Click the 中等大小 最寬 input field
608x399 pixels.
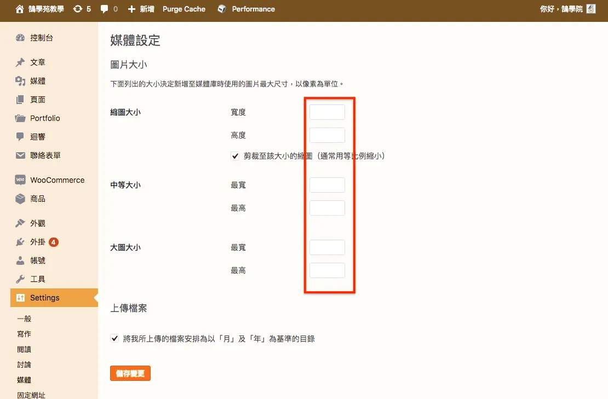pos(327,185)
